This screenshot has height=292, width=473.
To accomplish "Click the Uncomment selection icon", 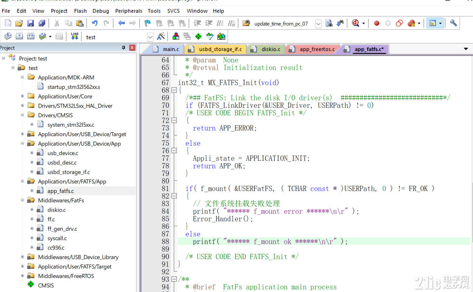I will (x=231, y=23).
